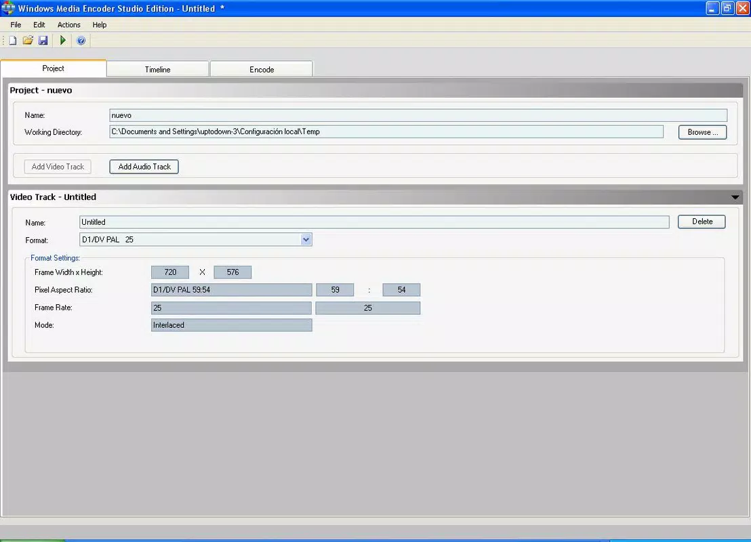Click the Frame Width x Height label
Viewport: 751px width, 542px height.
pos(68,272)
